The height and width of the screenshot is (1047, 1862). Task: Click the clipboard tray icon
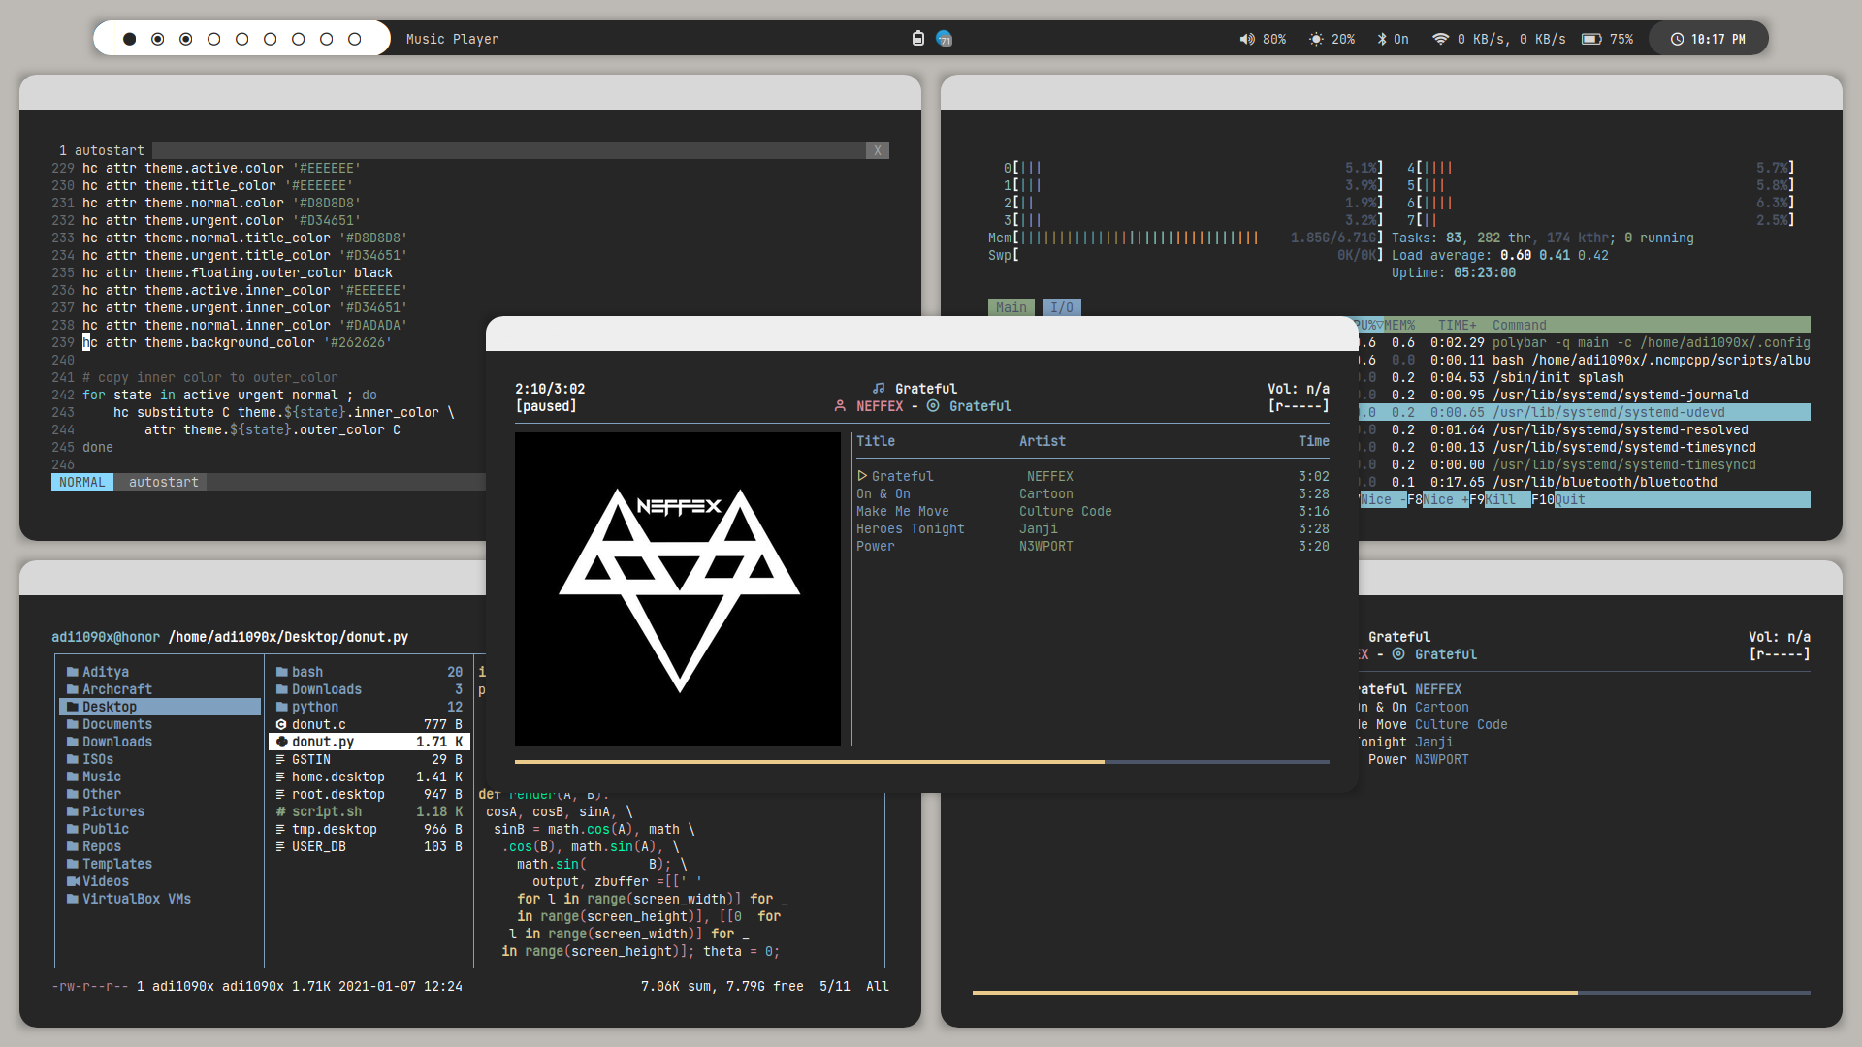click(x=918, y=39)
